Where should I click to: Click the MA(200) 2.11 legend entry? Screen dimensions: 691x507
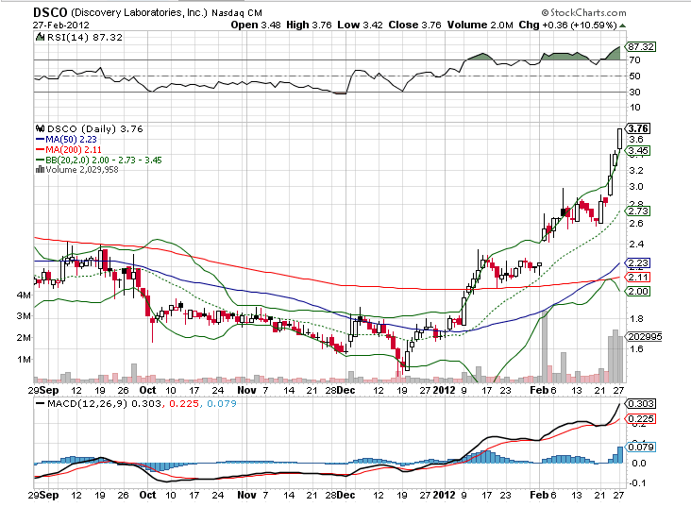coord(74,150)
